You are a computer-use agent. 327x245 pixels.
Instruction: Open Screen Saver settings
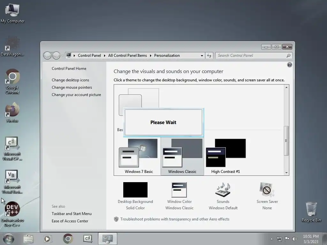pyautogui.click(x=267, y=196)
